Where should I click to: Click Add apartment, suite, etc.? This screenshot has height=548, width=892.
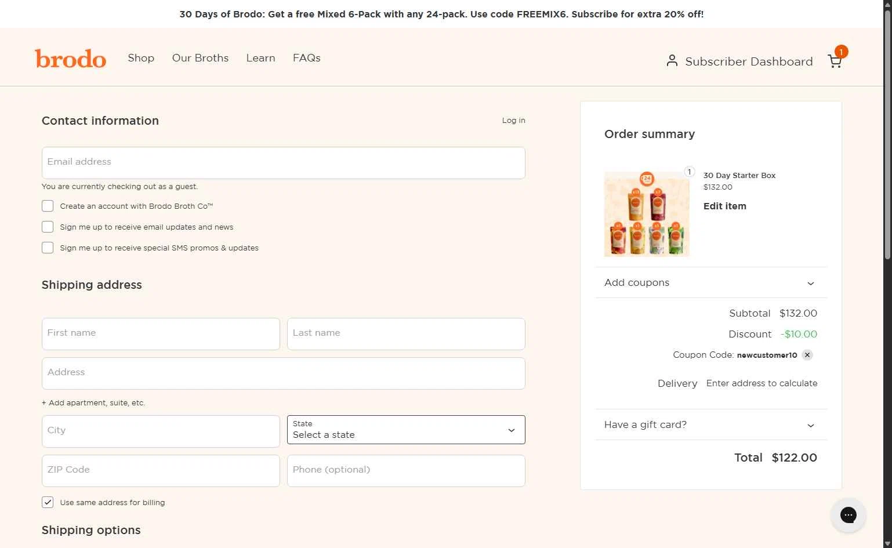click(x=93, y=402)
